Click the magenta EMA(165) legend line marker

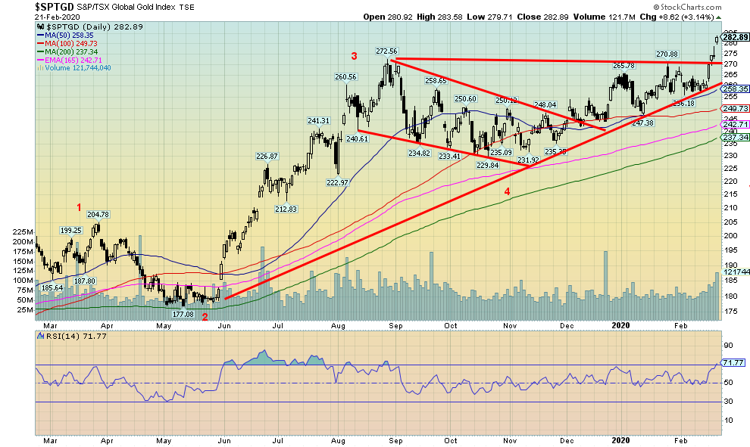pyautogui.click(x=40, y=60)
